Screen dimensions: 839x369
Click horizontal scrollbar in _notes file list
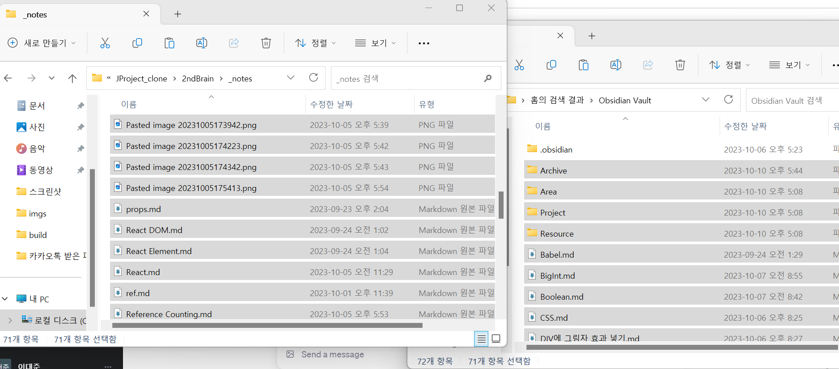267,326
